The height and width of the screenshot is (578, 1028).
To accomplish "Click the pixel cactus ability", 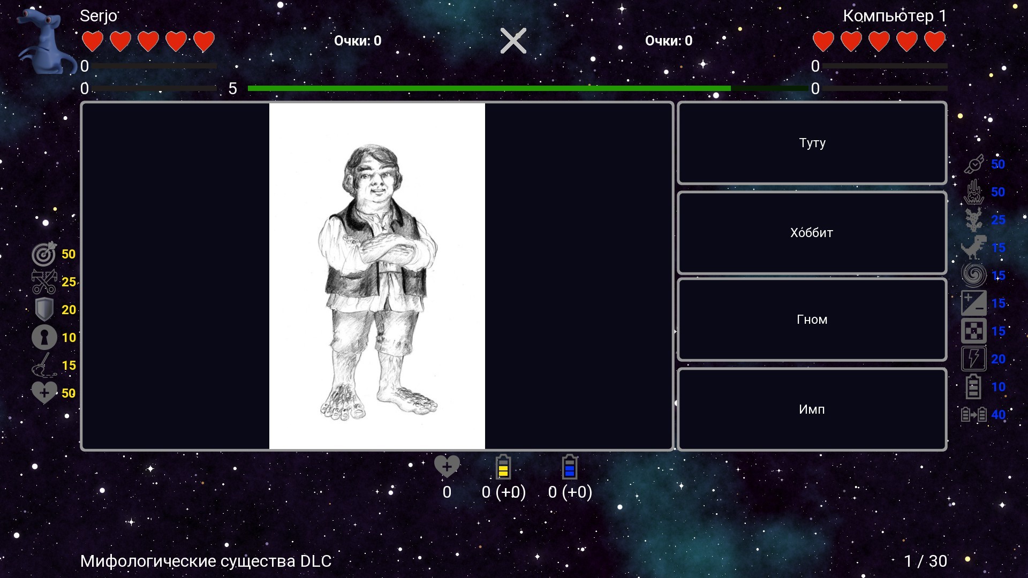I will [973, 220].
